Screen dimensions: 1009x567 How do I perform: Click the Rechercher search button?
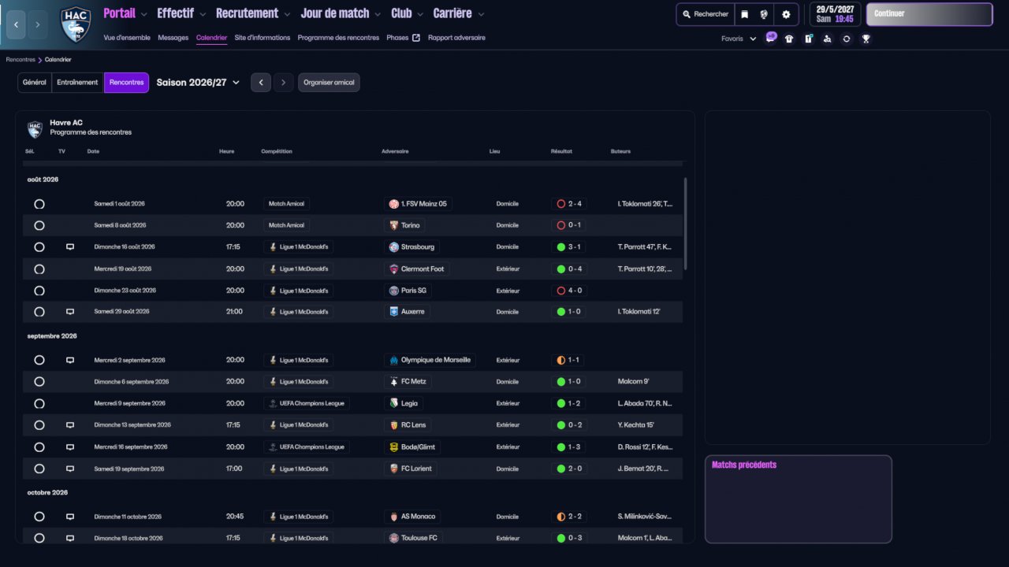pyautogui.click(x=706, y=14)
